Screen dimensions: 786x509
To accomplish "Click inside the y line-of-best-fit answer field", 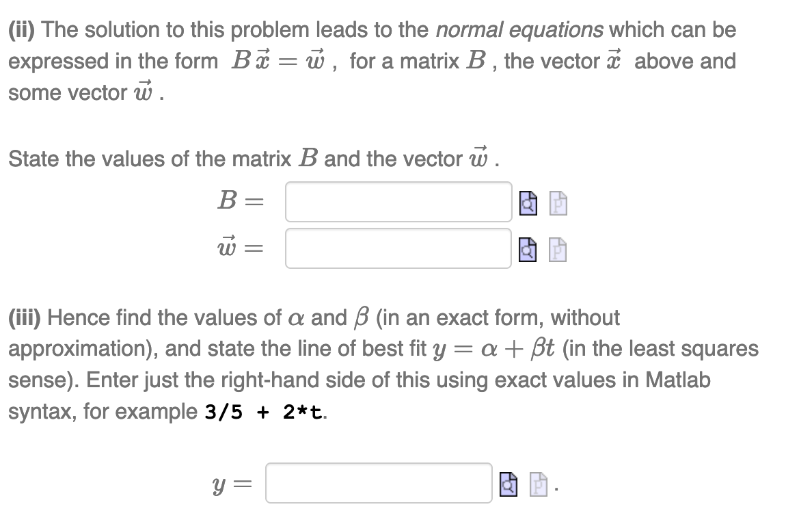I will (379, 484).
